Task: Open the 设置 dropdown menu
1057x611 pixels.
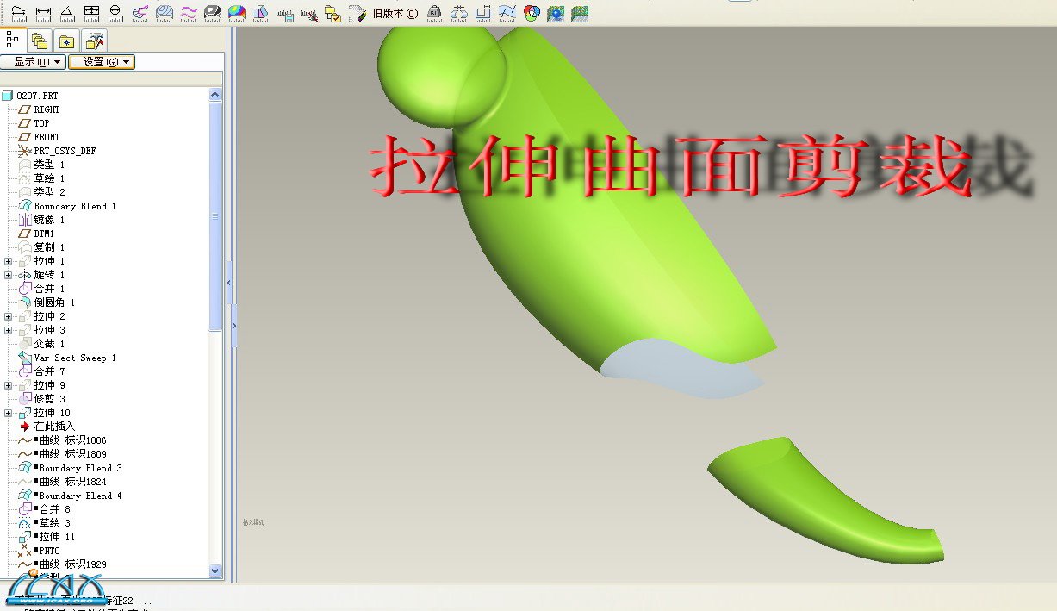Action: click(x=101, y=62)
